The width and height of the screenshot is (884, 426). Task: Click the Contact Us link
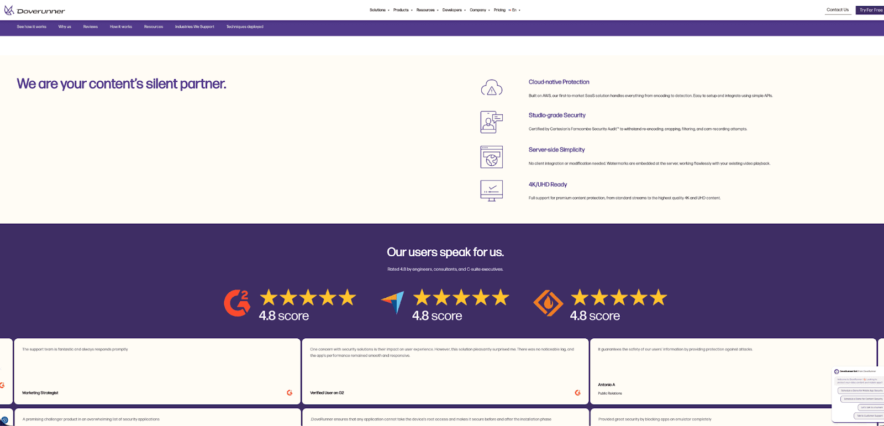point(838,10)
